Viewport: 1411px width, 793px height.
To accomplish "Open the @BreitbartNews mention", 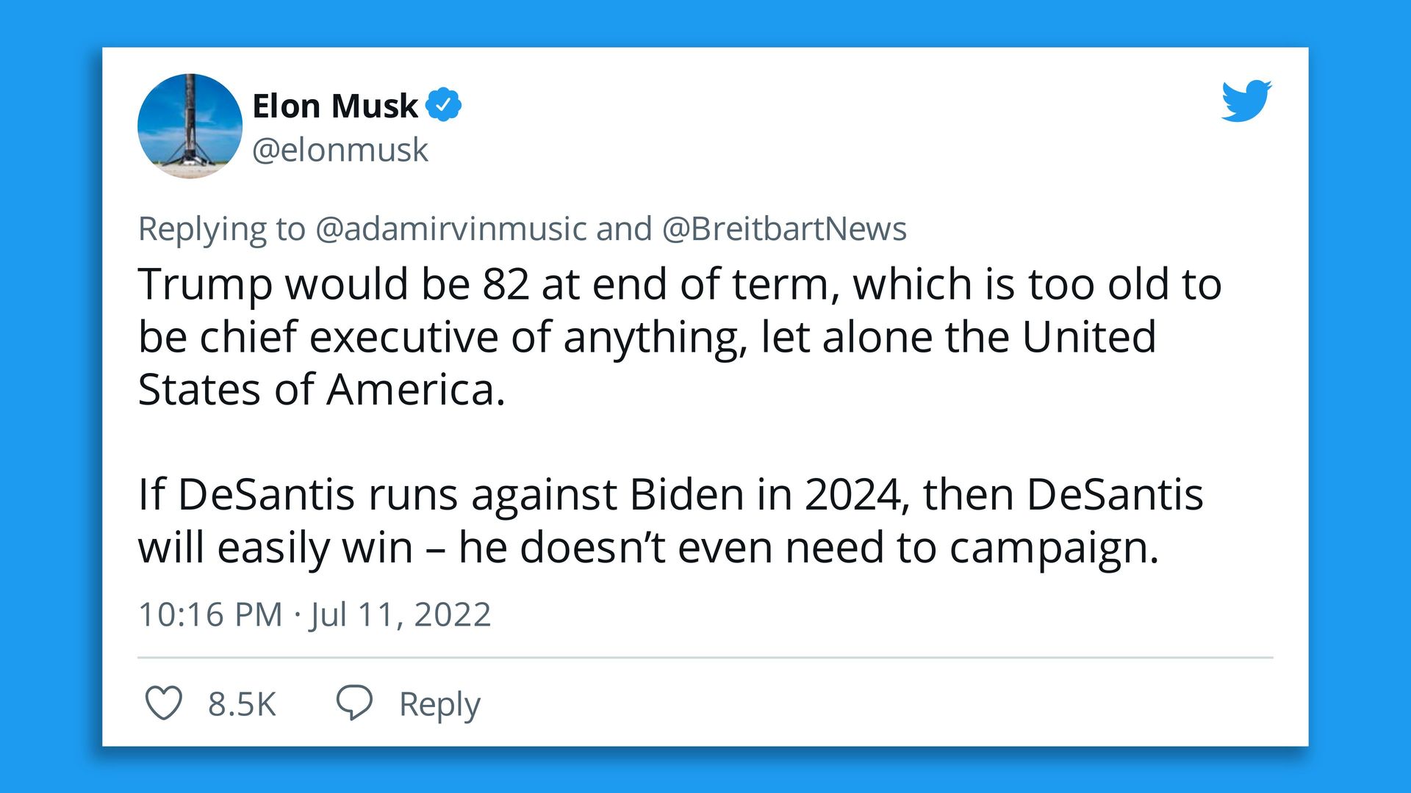I will point(784,229).
